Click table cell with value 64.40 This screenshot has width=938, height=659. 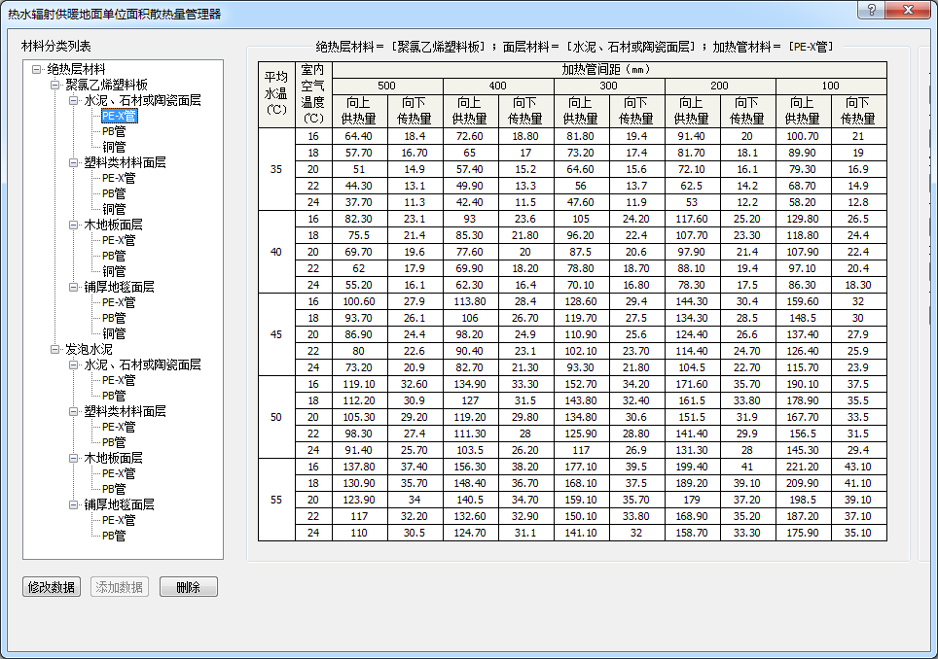[359, 136]
